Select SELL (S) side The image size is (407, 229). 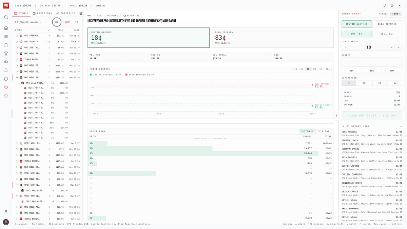tap(387, 34)
